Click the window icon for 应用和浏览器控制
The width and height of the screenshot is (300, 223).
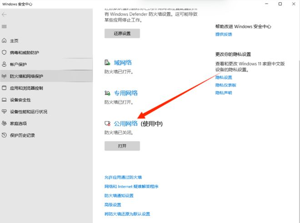pos(4,88)
